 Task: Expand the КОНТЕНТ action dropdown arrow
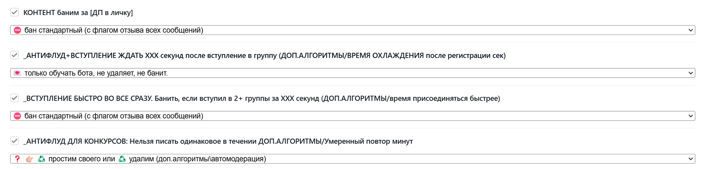[x=690, y=30]
